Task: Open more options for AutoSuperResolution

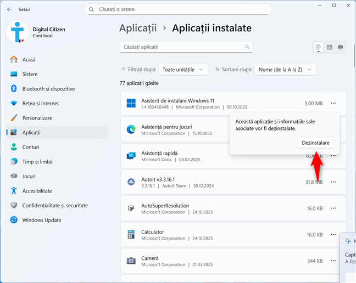Action: click(333, 208)
